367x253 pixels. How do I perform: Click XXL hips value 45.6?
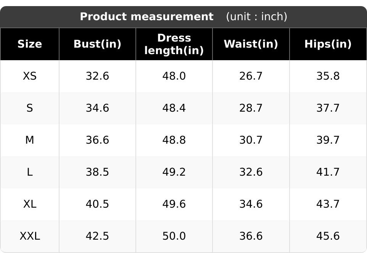pos(328,236)
